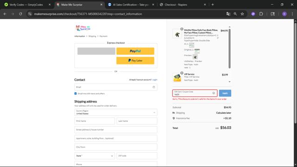Switch to Checkout Napiers tab
297x167 pixels.
point(182,5)
